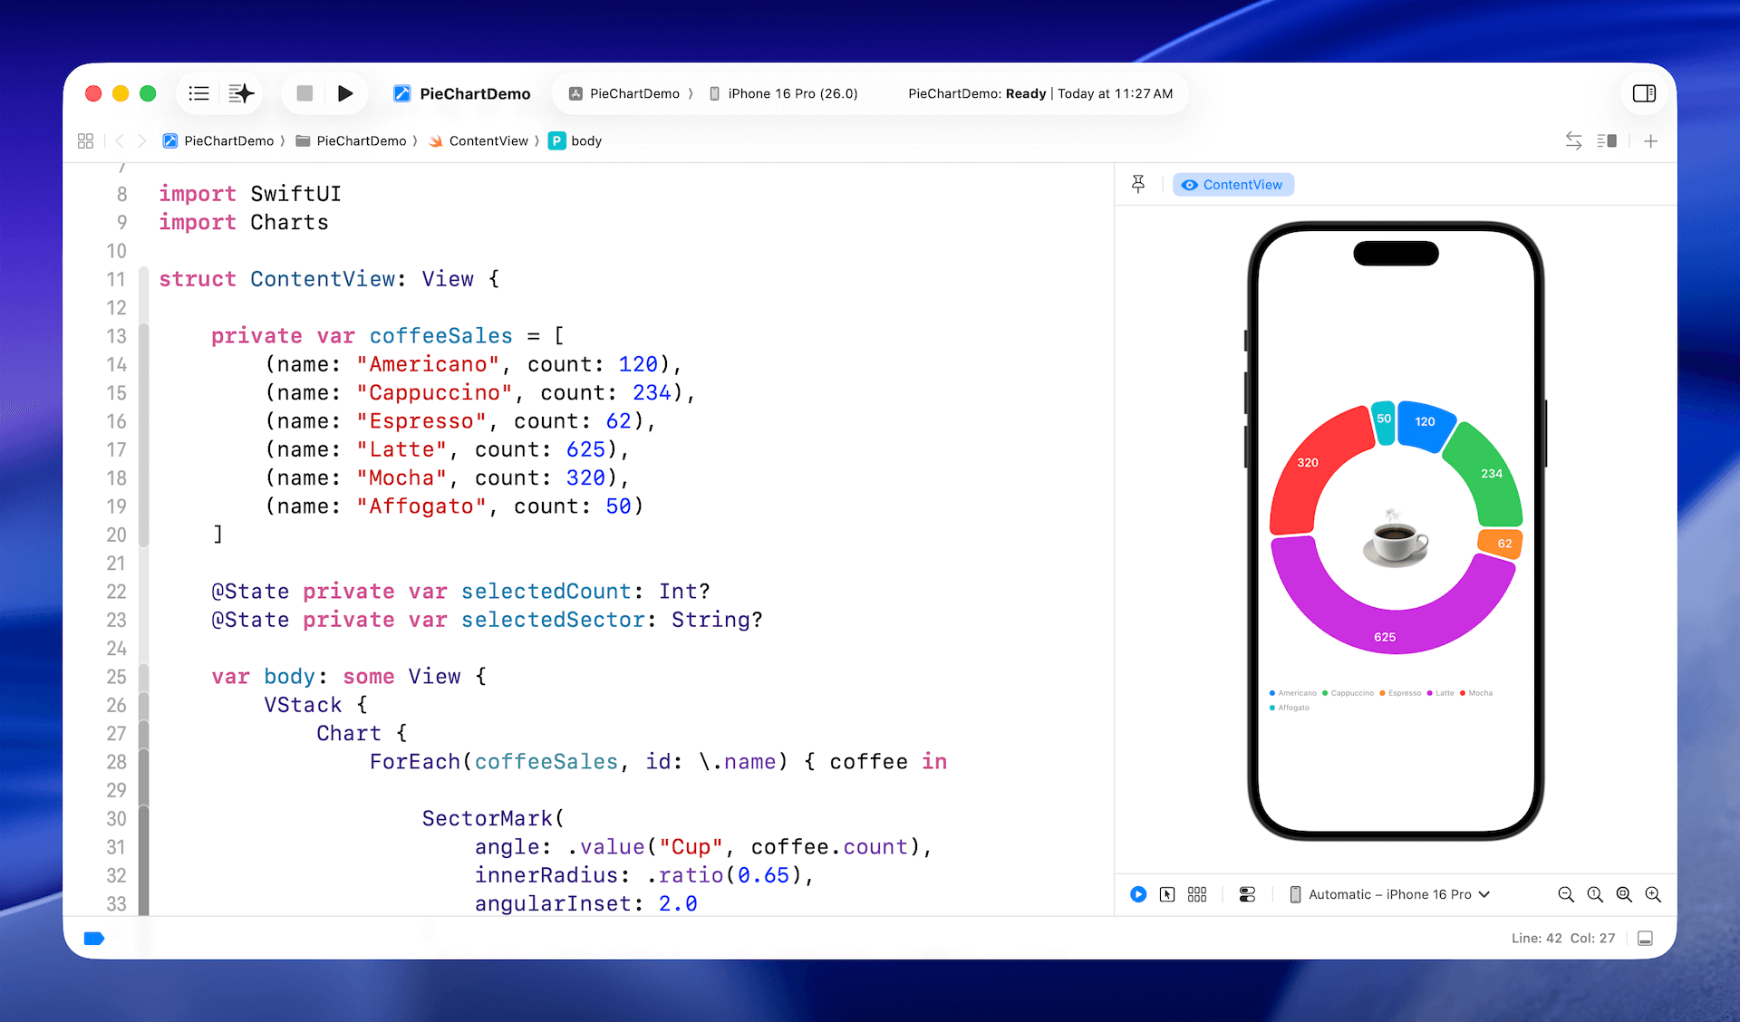Open the coding assistant sparkle icon
Viewport: 1740px width, 1022px height.
pyautogui.click(x=240, y=93)
